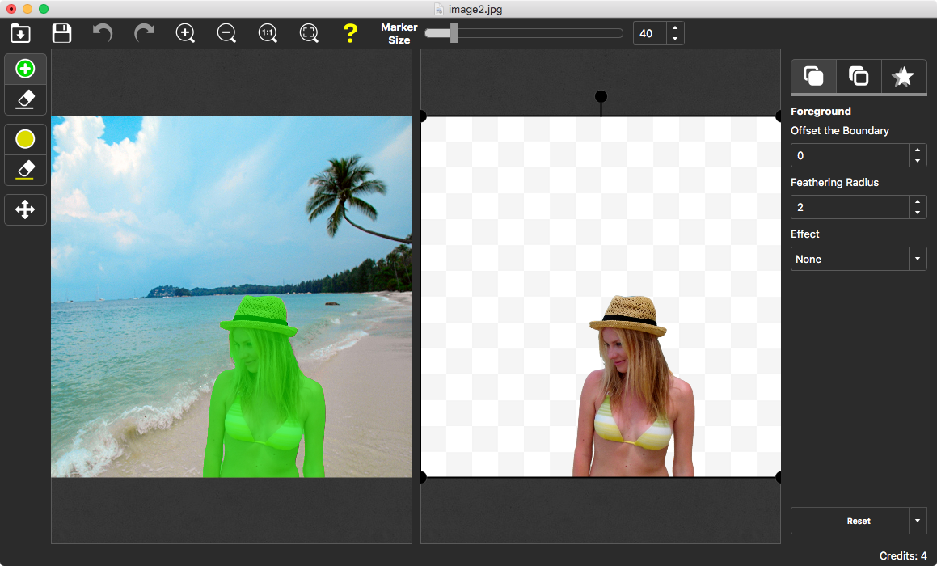Open help via the question mark

(x=350, y=33)
